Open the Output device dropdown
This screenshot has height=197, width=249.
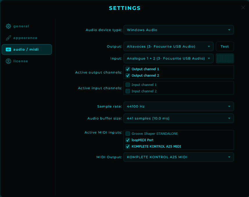169,47
